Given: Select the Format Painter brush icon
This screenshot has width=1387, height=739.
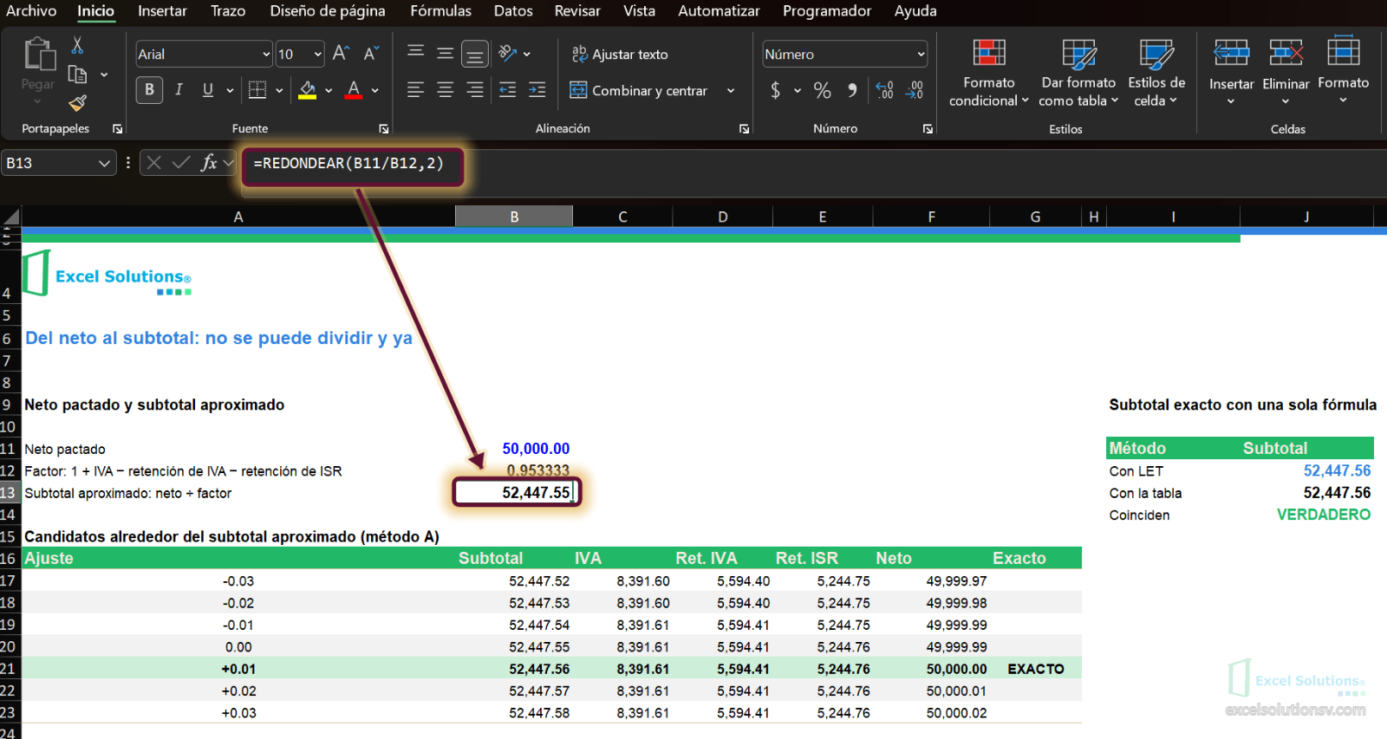Looking at the screenshot, I should tap(78, 103).
